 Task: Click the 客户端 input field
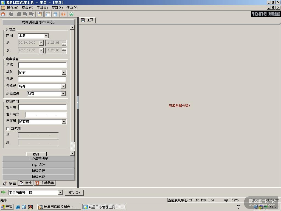pyautogui.click(x=42, y=107)
